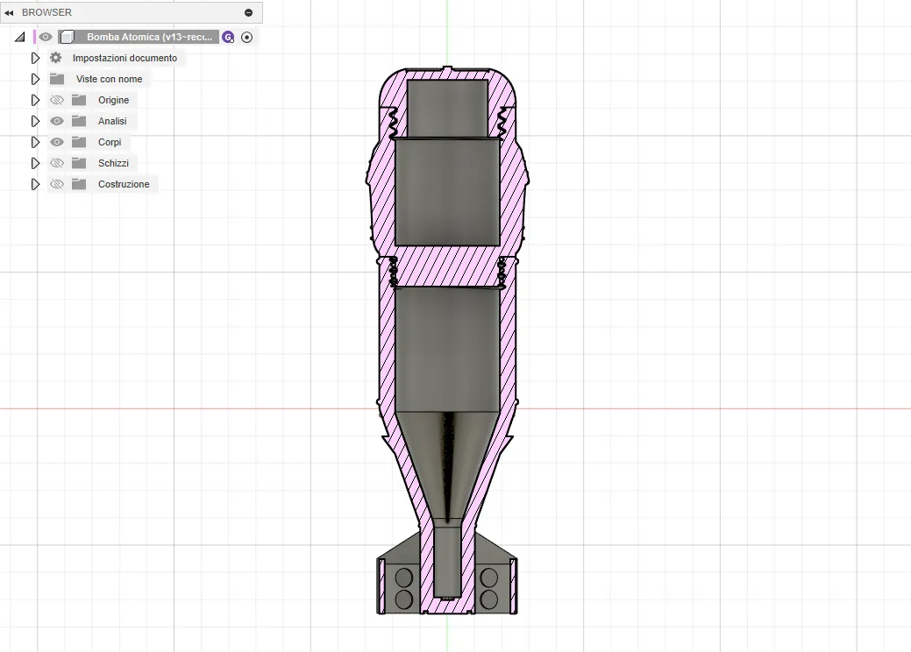Click the folder icon next to Origine
The height and width of the screenshot is (652, 911).
(x=79, y=100)
